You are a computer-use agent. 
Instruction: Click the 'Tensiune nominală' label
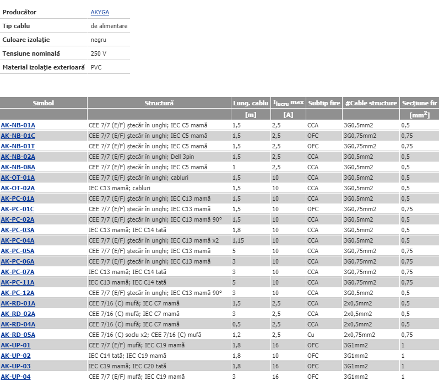coord(31,53)
